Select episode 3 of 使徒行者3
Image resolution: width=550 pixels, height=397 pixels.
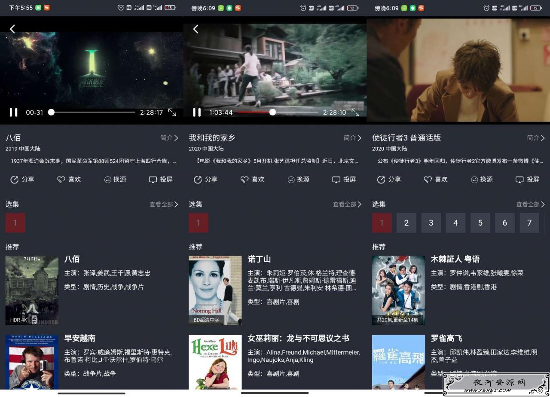(431, 223)
